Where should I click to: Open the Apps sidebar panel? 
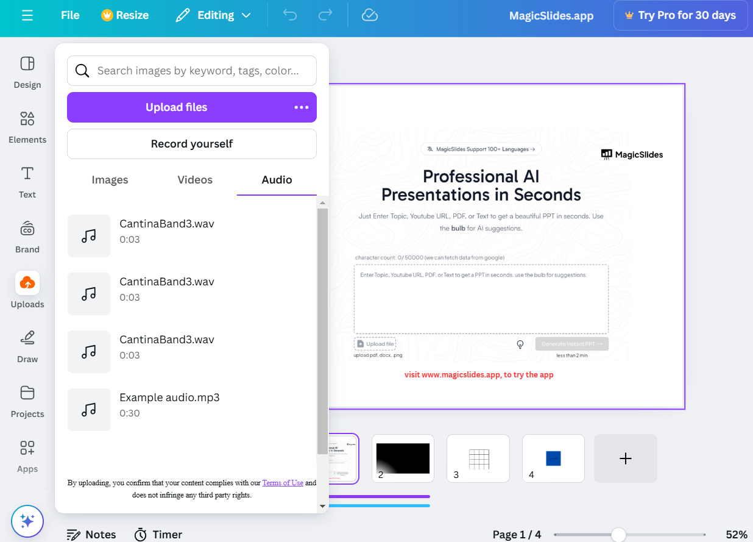click(27, 457)
